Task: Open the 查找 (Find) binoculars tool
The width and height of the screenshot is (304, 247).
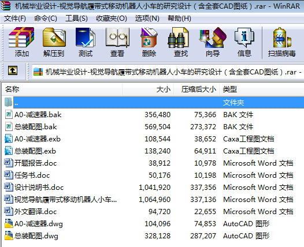Action: coord(179,38)
